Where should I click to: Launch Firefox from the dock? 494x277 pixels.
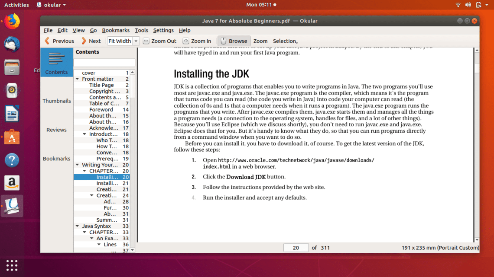(x=12, y=21)
